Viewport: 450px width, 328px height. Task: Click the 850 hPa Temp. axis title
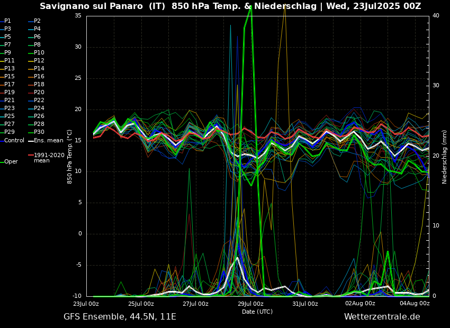tap(70, 157)
